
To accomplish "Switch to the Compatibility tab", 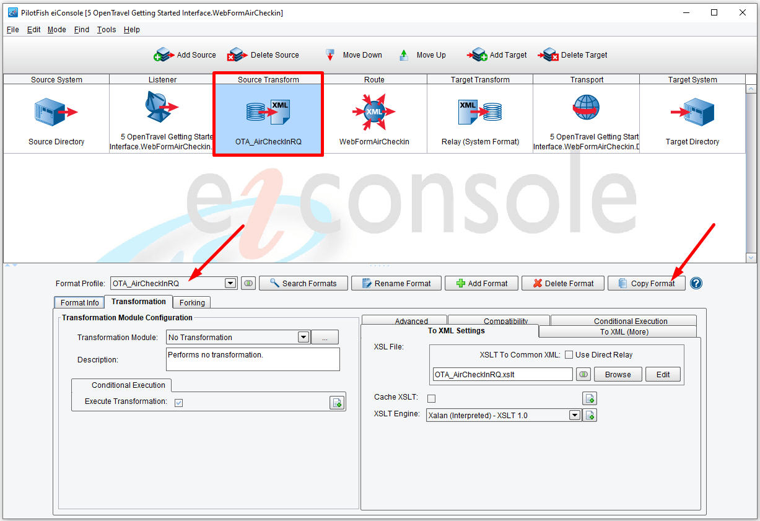I will coord(499,320).
